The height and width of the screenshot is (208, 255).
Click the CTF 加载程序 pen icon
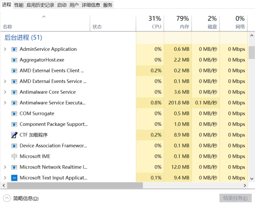[14, 135]
